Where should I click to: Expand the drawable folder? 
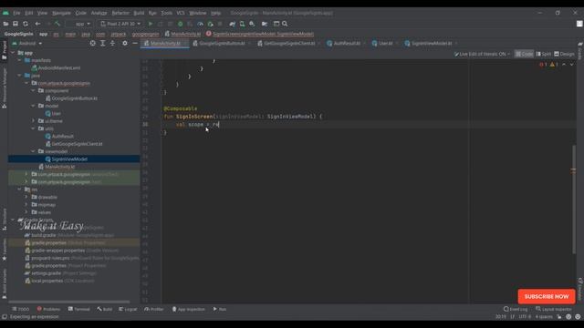26,197
